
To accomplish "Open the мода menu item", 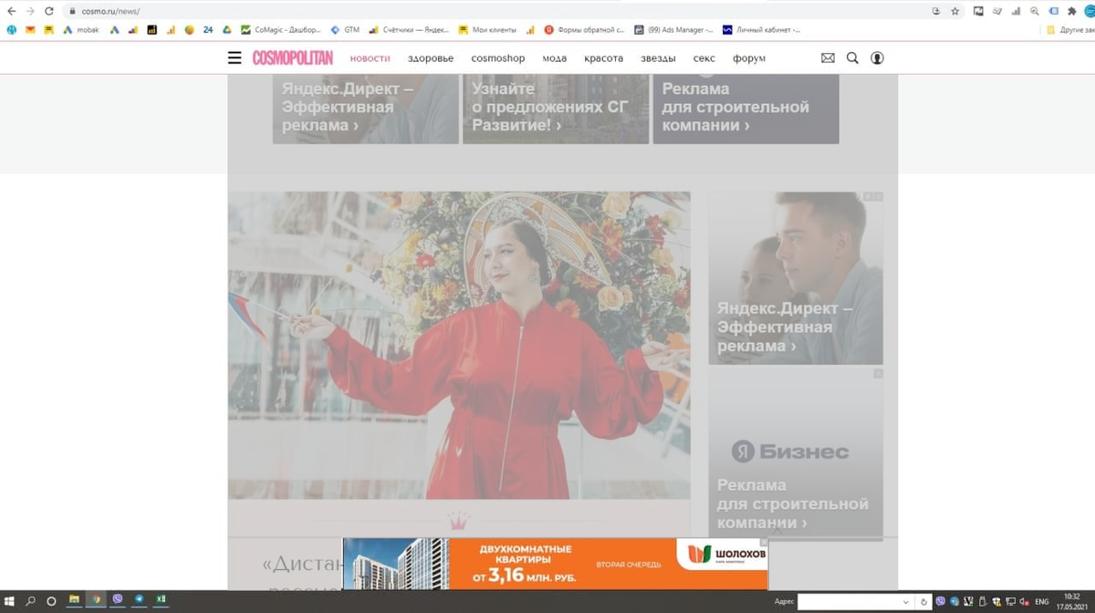I will click(555, 58).
